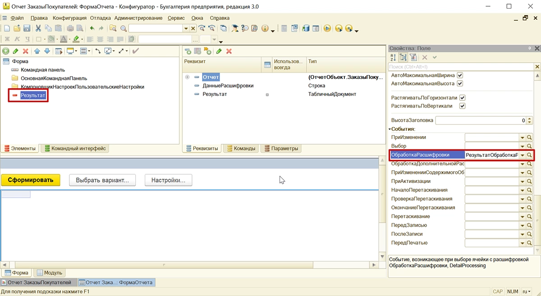Toggle РастягиватьПоГоризонтали checkbox

pos(462,97)
